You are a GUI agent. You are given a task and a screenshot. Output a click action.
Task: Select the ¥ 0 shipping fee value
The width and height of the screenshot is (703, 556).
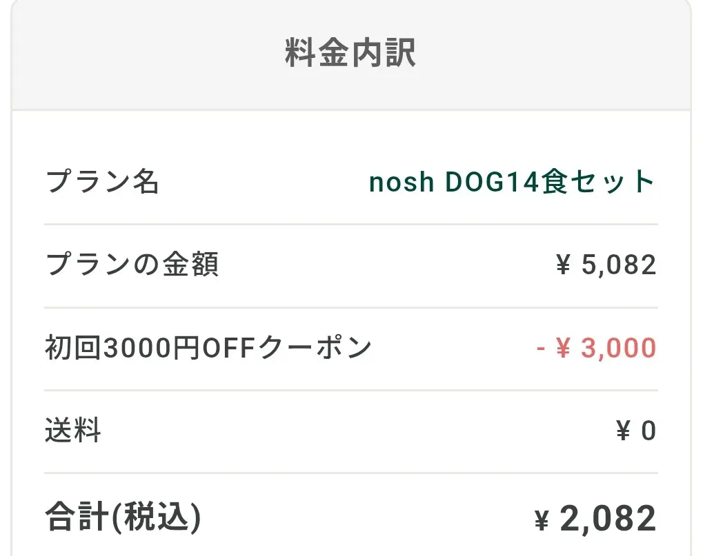pos(635,431)
